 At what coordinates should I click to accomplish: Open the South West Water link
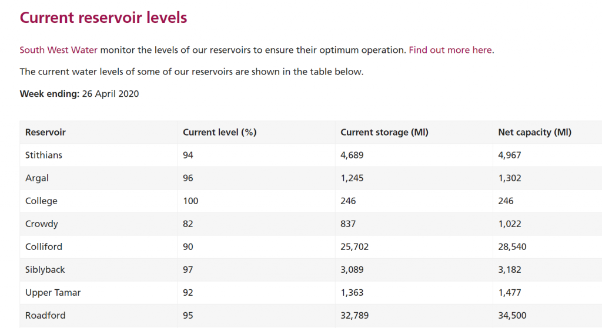coord(58,50)
